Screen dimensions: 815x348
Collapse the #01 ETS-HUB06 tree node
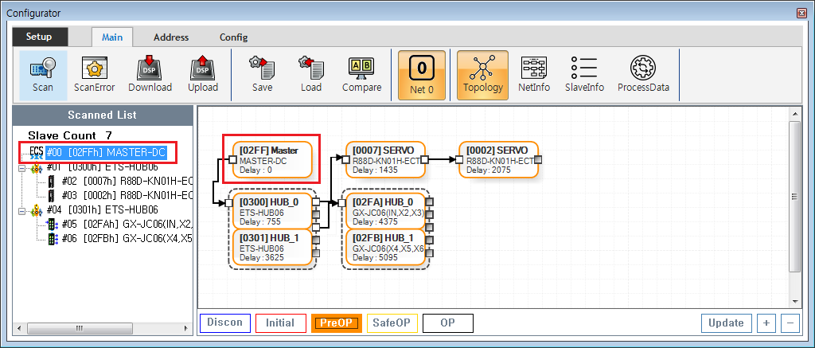[x=21, y=168]
